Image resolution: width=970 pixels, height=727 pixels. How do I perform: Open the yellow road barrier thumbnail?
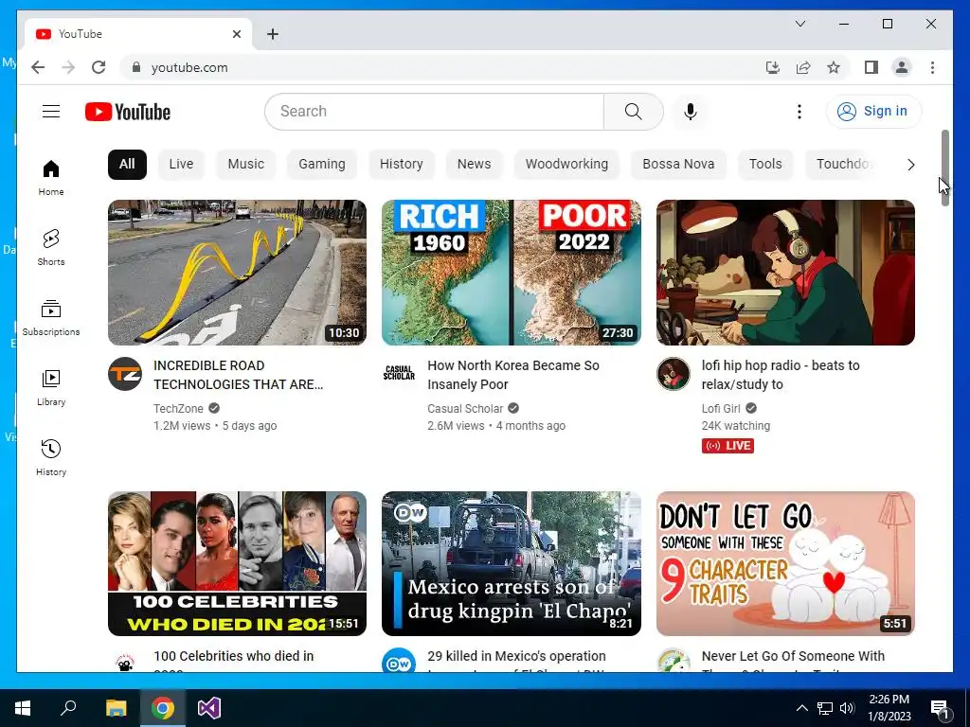pyautogui.click(x=237, y=272)
